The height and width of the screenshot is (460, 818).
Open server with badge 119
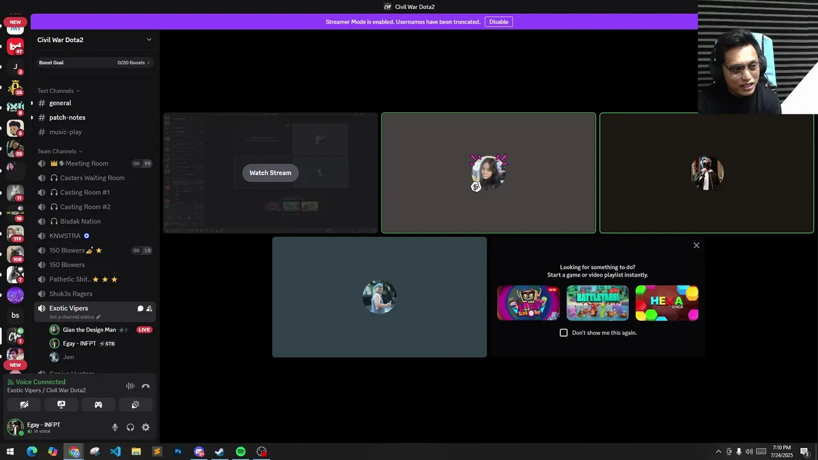click(x=15, y=233)
